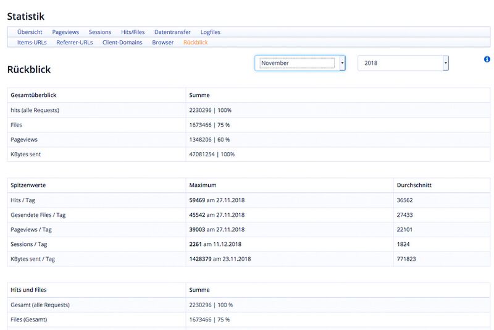The height and width of the screenshot is (330, 494).
Task: Select 'Sessions / Tag' row label
Action: (x=28, y=244)
